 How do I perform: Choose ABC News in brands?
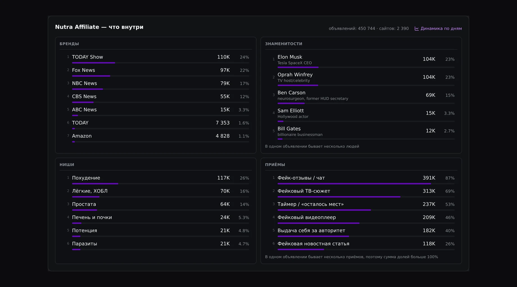pos(158,111)
